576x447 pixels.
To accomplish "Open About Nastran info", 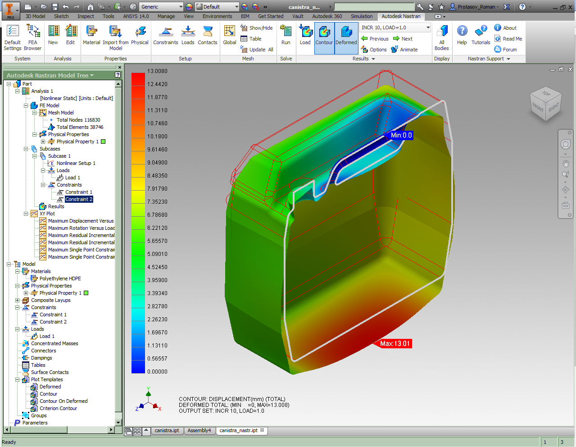I will click(x=505, y=28).
